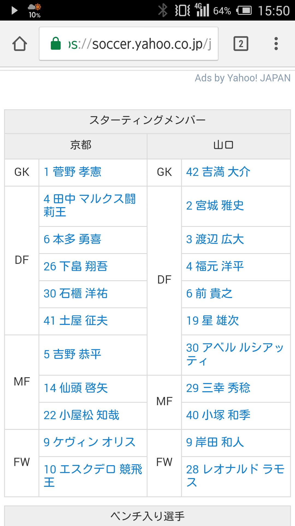Open midfielder 仙頭 啓矢 link
Screen dimensions: 295x526
(76, 388)
